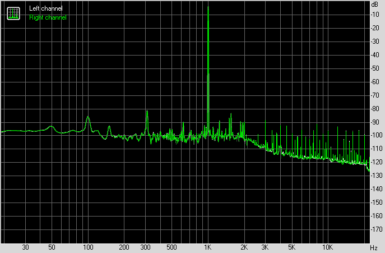Click the -20 dB scale label

(x=375, y=28)
